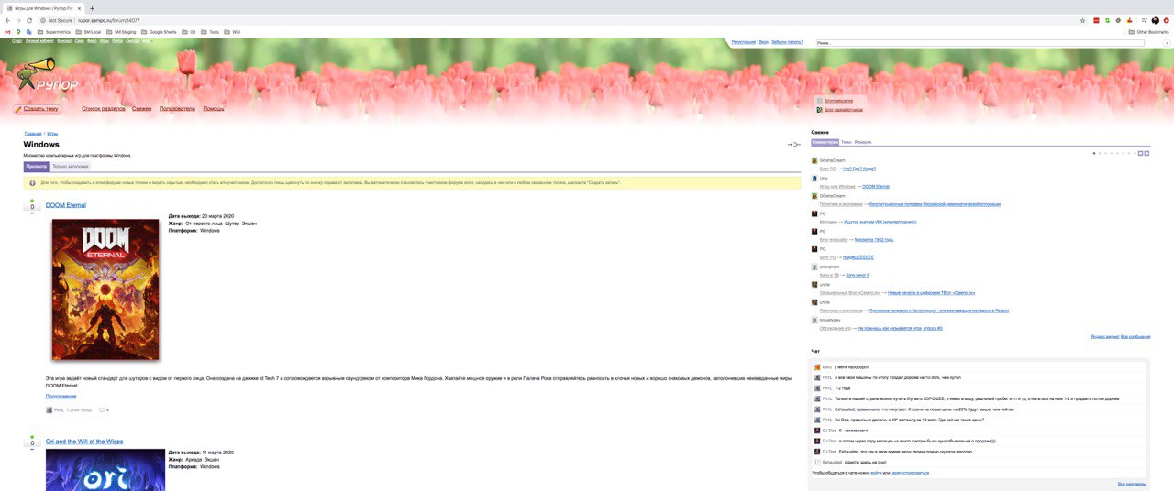Click the Регистрация link
The width and height of the screenshot is (1174, 491).
click(x=744, y=42)
